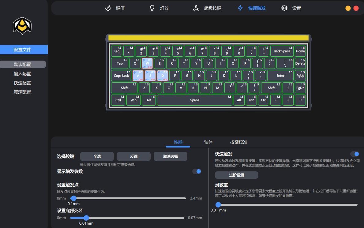Disable the 快速触发 rapid trigger switch
Viewport: 364px width, 228px height.
click(355, 154)
